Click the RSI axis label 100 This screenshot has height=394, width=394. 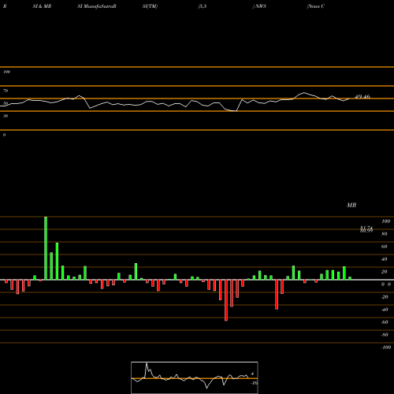[6, 72]
